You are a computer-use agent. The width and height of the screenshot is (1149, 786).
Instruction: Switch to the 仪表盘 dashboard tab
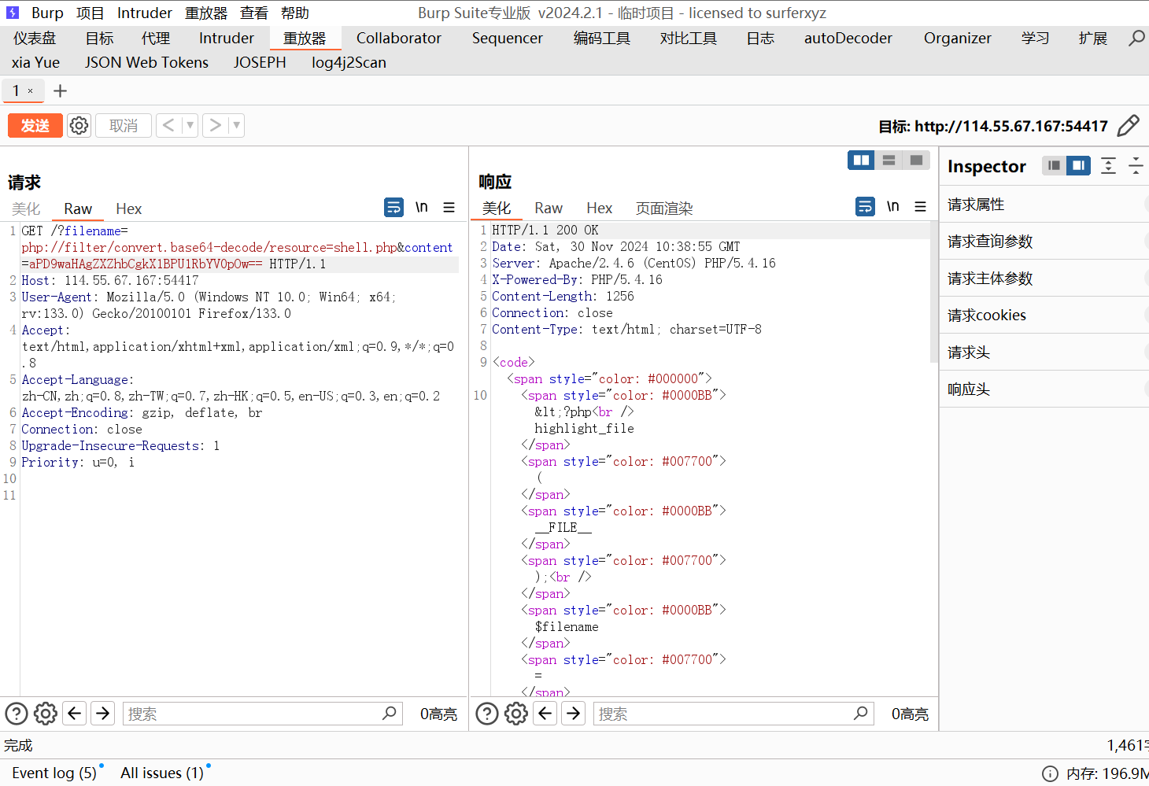(x=35, y=38)
